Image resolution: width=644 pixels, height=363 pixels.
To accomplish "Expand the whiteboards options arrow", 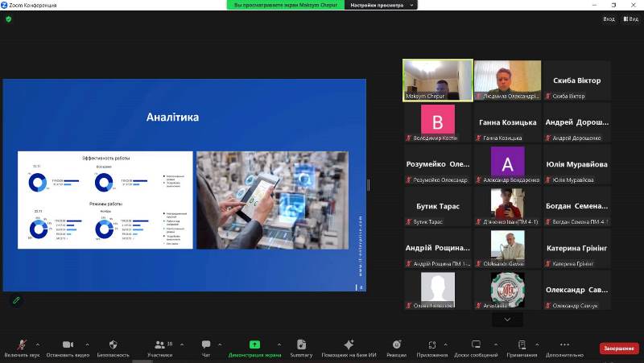I will click(x=496, y=344).
